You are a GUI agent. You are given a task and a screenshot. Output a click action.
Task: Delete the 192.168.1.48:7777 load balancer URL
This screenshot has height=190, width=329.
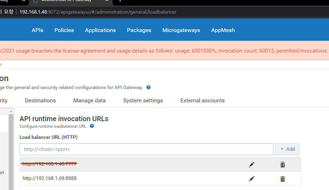(282, 165)
